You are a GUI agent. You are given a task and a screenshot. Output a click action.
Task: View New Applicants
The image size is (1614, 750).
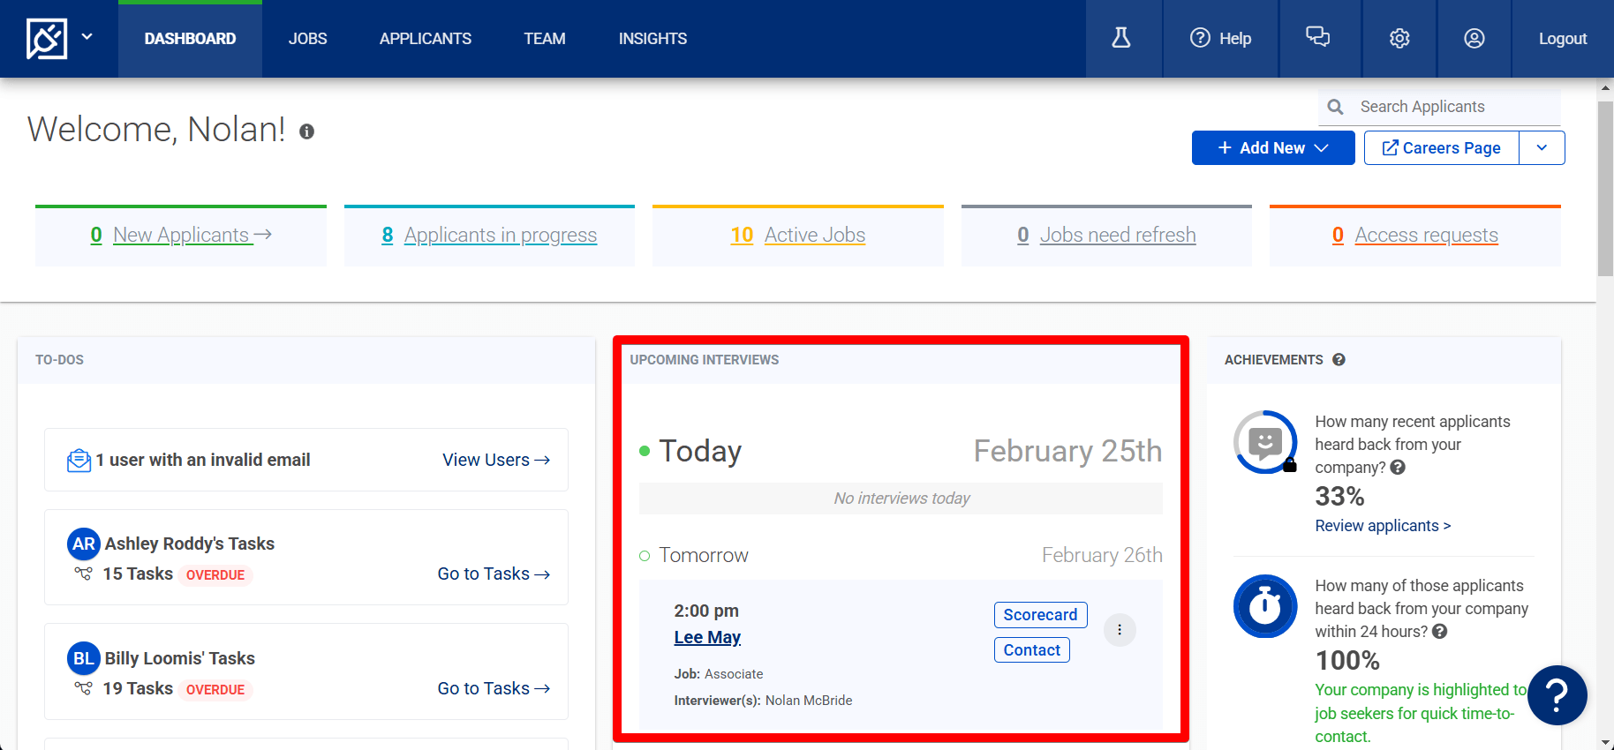181,235
